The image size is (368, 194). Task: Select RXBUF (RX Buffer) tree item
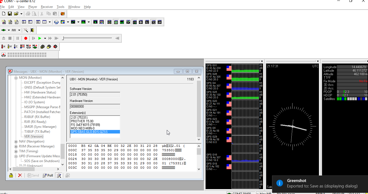37,117
